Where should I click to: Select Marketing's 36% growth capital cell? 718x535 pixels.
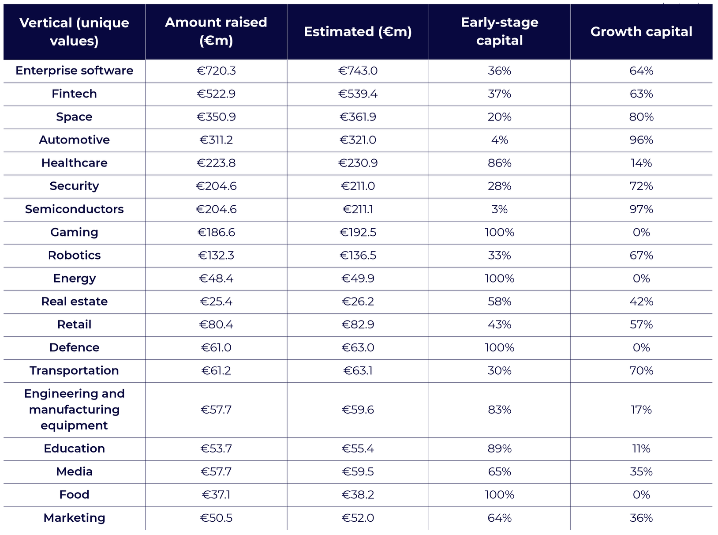pyautogui.click(x=641, y=518)
